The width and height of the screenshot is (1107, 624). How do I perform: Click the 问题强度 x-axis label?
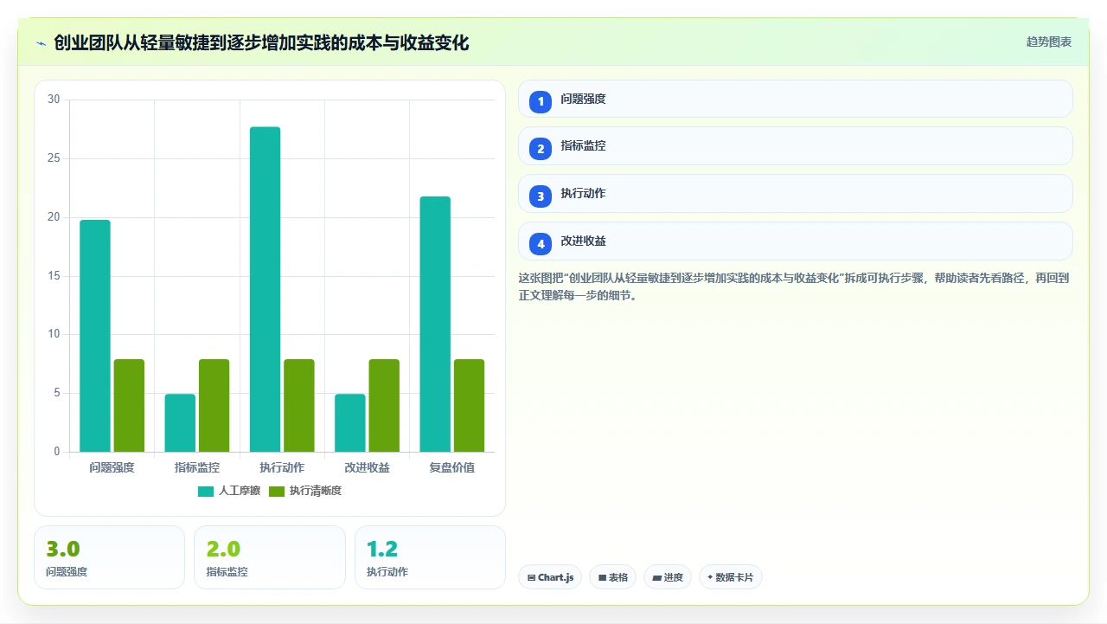[x=112, y=467]
